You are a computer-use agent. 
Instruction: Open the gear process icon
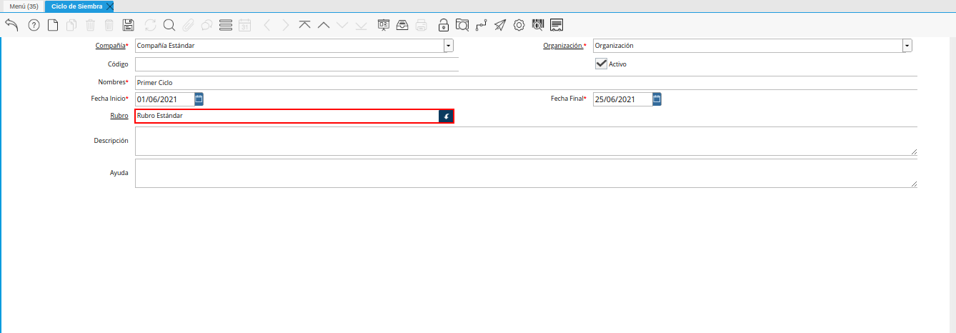(x=519, y=25)
